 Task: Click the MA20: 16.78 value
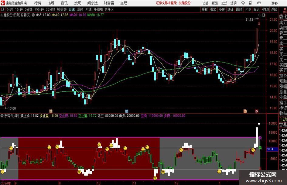[x=78, y=15]
